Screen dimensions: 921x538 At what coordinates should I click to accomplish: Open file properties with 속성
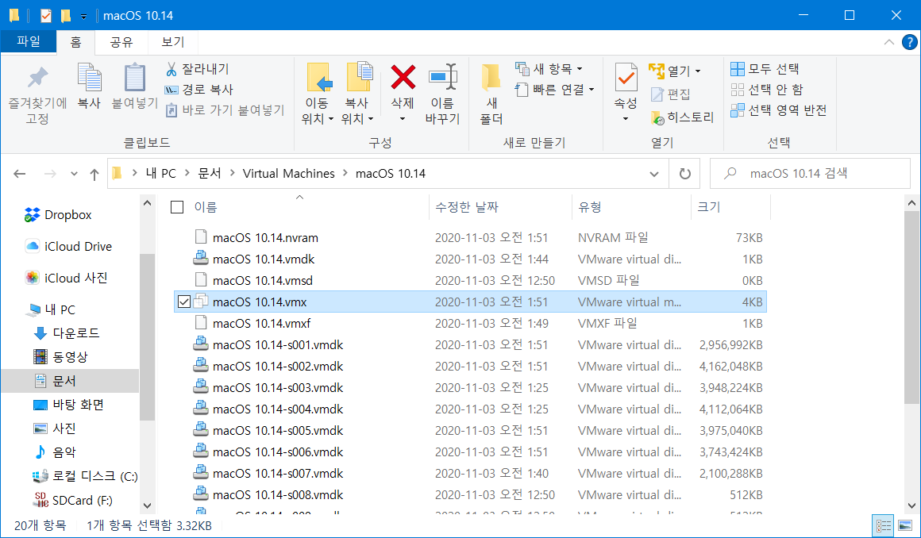[626, 93]
